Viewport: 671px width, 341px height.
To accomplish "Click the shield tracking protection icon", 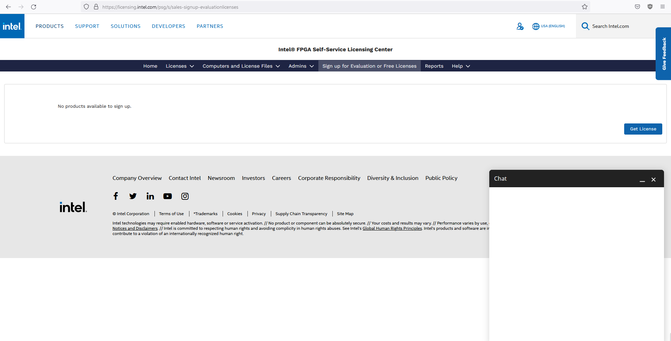I will (86, 7).
